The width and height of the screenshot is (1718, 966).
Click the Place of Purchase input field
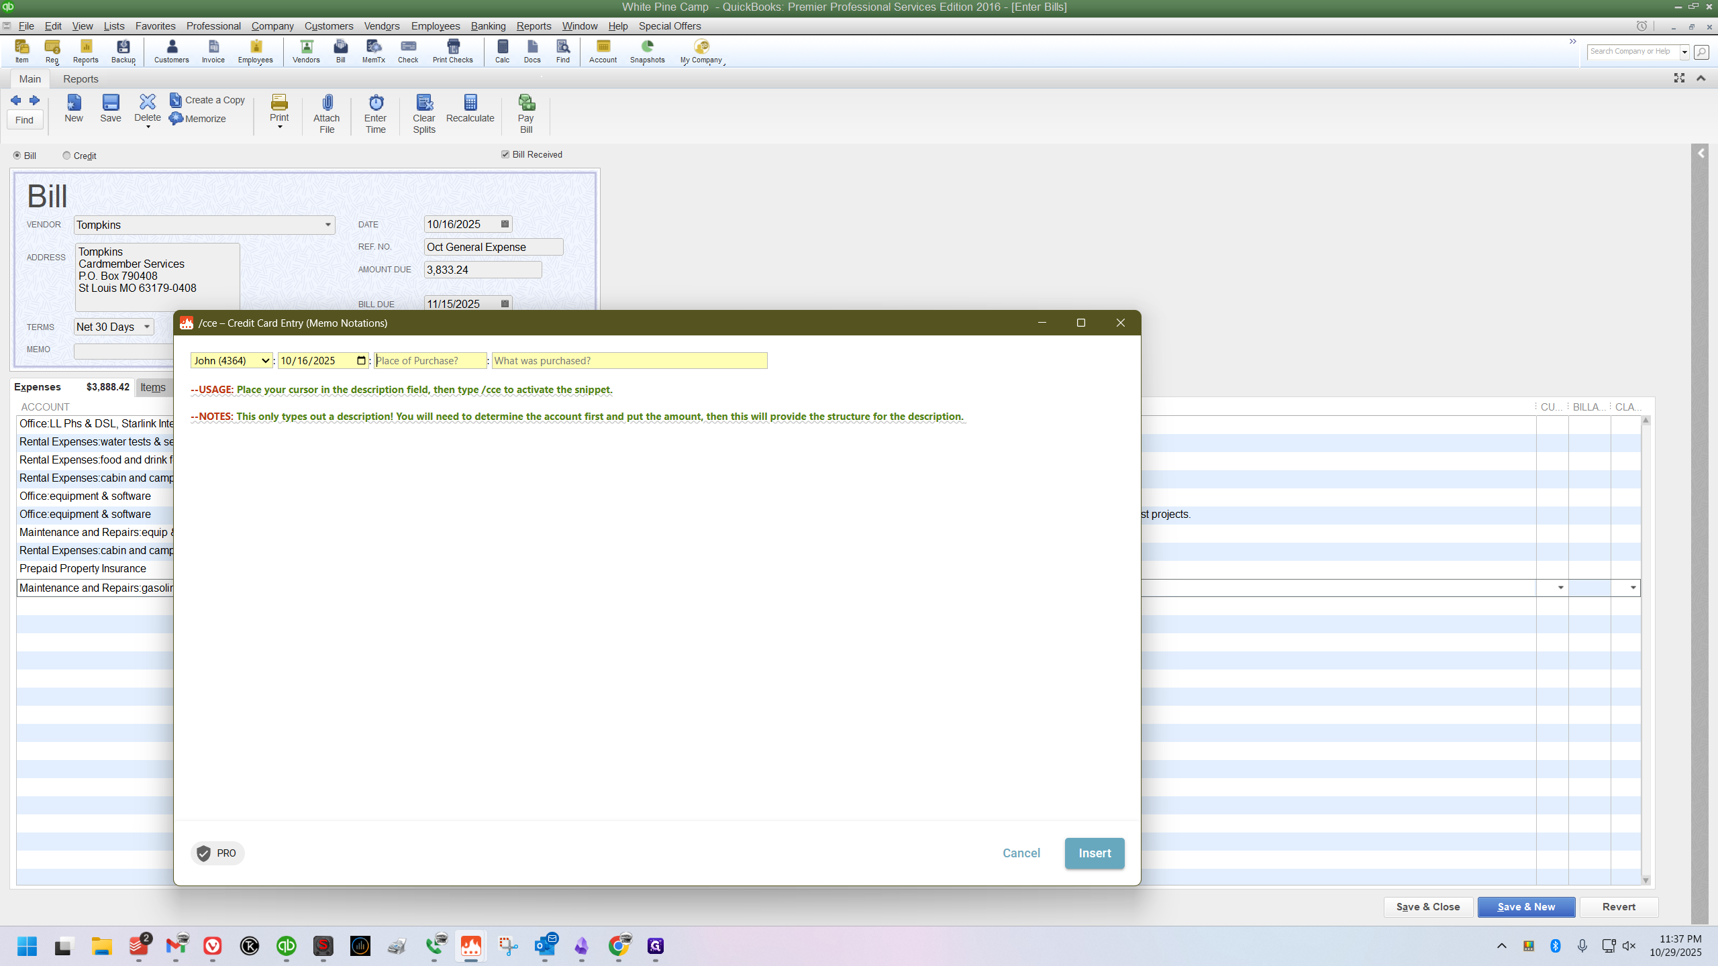430,361
